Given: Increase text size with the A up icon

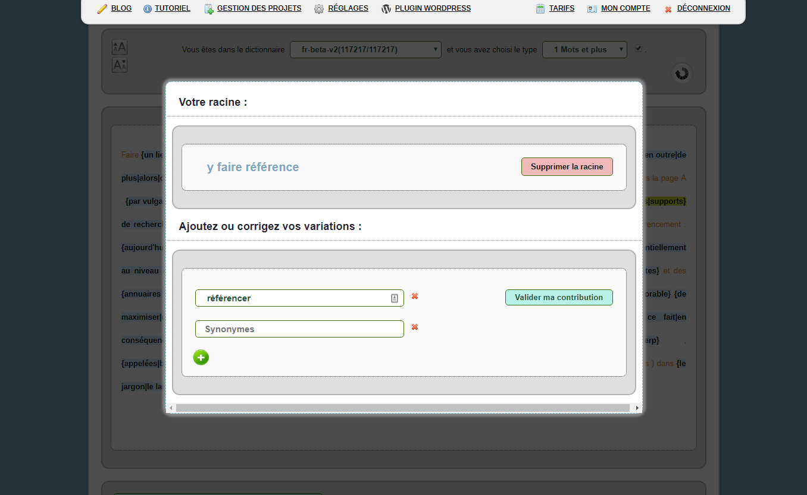Looking at the screenshot, I should 120,48.
